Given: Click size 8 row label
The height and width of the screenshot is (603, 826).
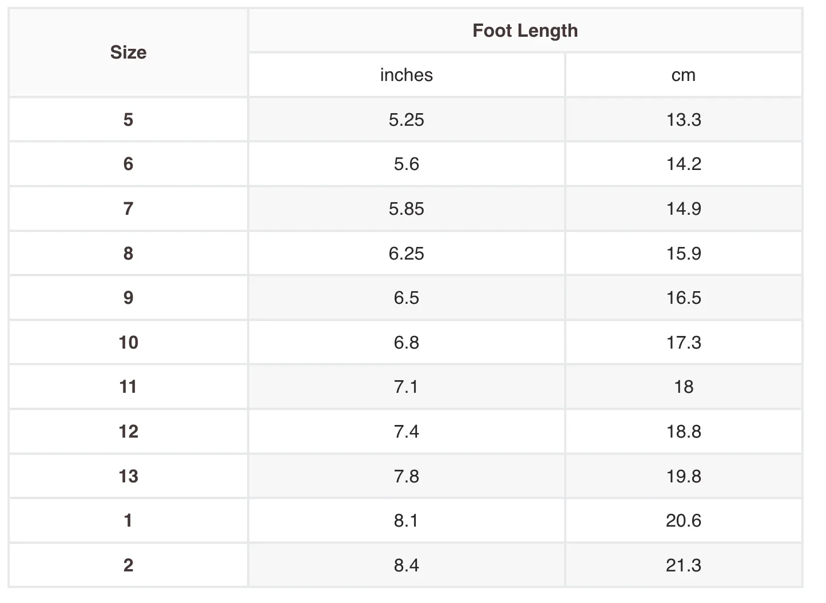Looking at the screenshot, I should click(128, 253).
